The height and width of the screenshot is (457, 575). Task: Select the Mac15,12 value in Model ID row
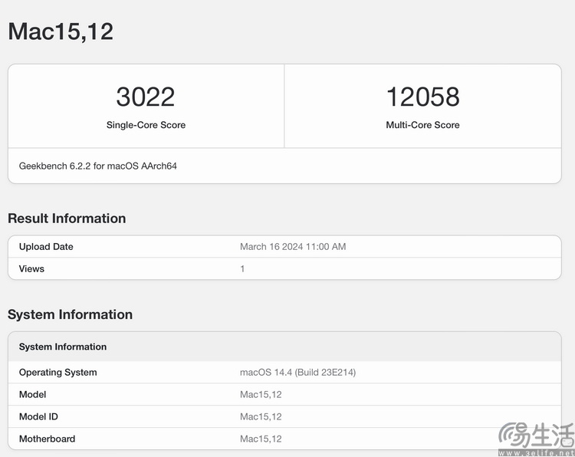tap(261, 416)
